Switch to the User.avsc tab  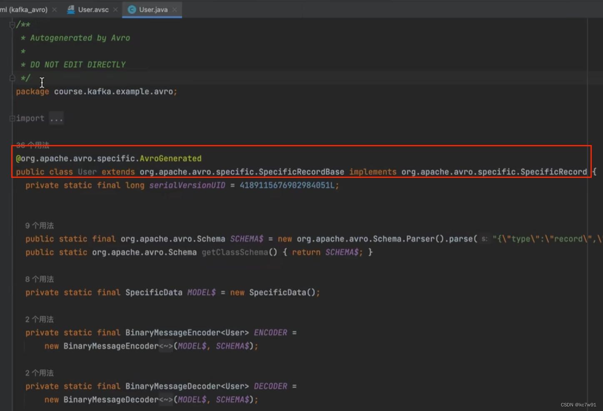pyautogui.click(x=93, y=10)
